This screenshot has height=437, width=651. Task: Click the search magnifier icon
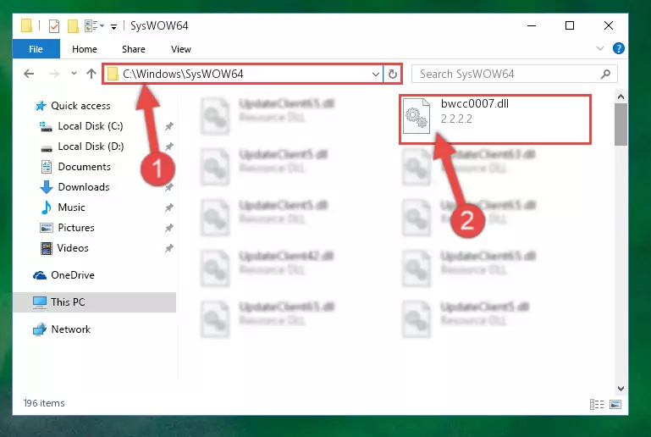[606, 74]
